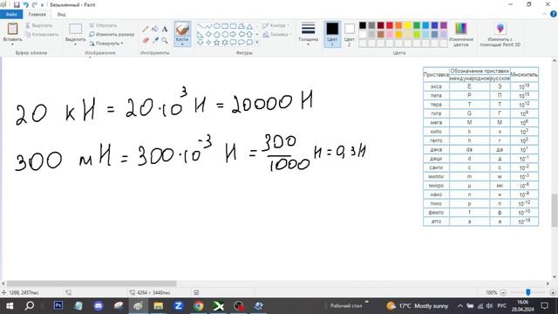Select the Pencil tool
Viewport: 558px width, 314px height.
click(x=146, y=29)
